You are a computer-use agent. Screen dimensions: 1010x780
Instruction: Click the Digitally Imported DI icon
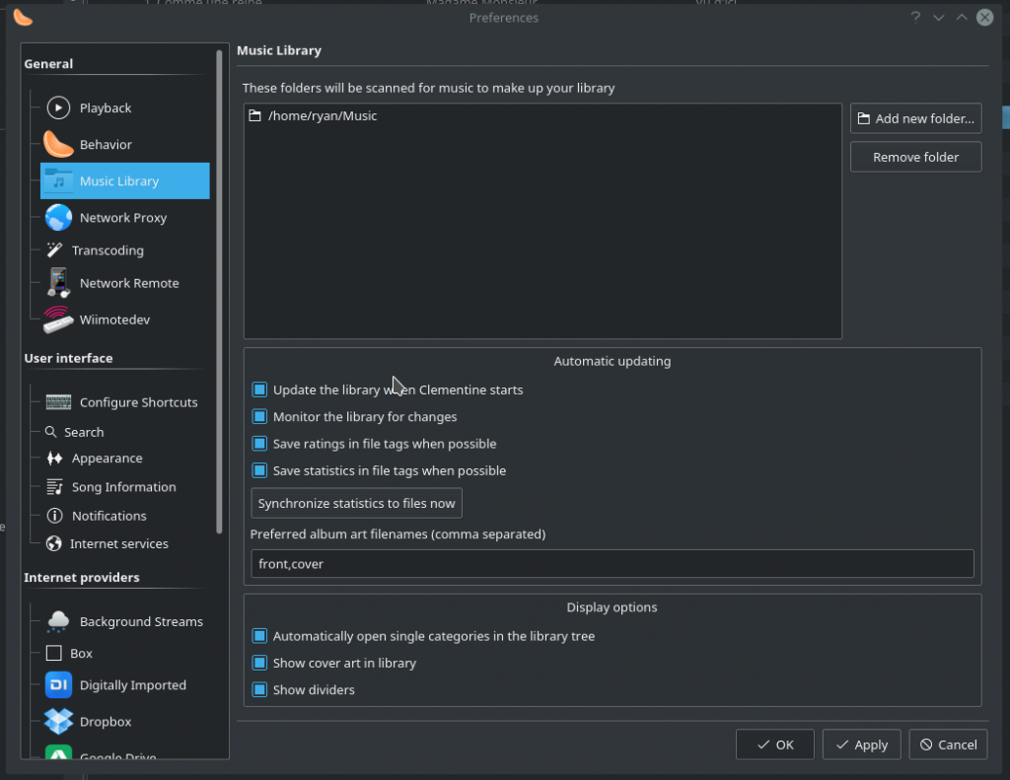[x=58, y=684]
